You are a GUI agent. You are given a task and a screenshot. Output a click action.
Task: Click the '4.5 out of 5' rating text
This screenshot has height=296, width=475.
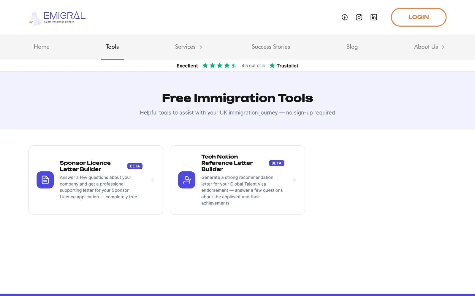[253, 66]
